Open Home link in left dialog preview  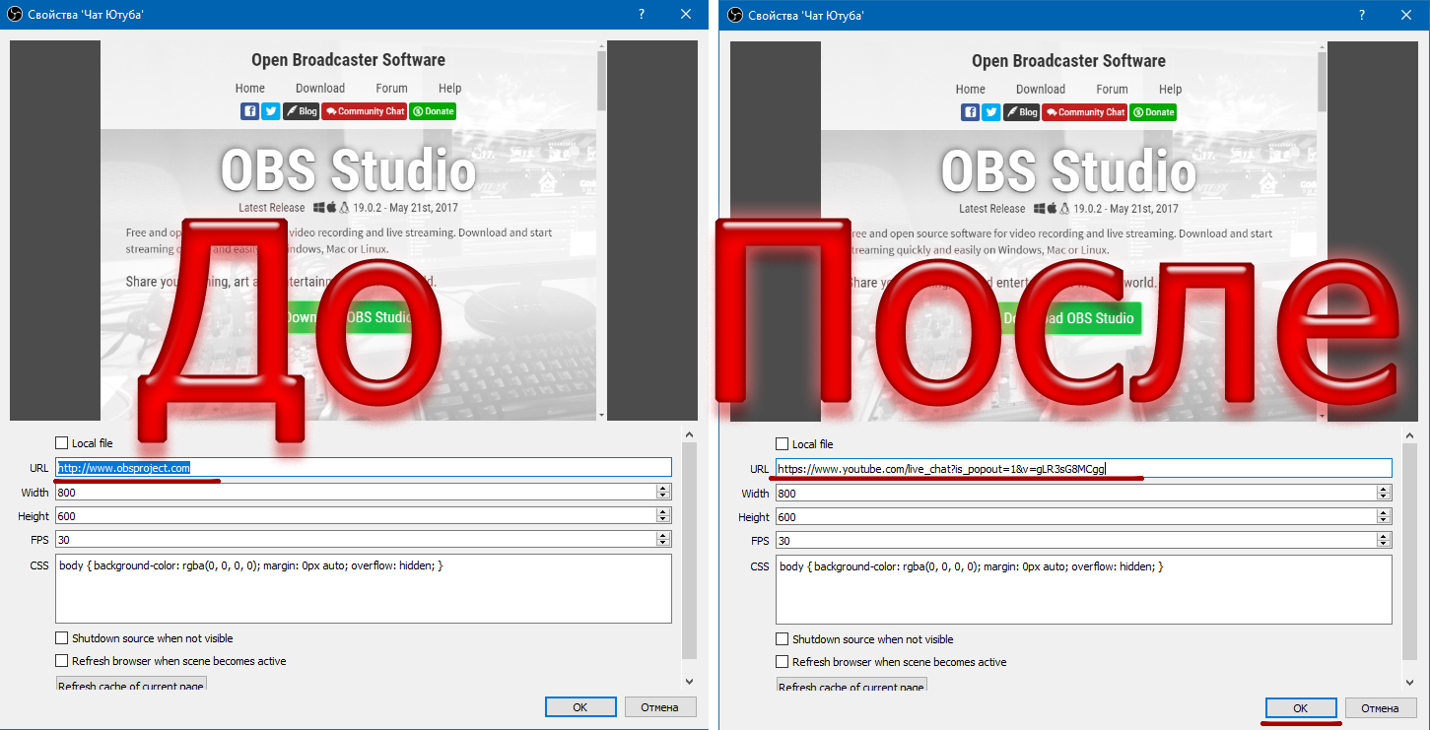250,88
